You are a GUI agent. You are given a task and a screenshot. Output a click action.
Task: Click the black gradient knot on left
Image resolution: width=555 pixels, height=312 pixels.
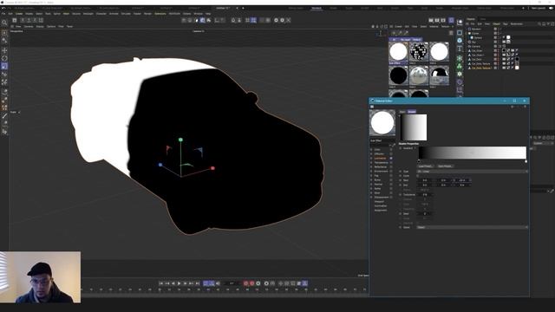419,161
